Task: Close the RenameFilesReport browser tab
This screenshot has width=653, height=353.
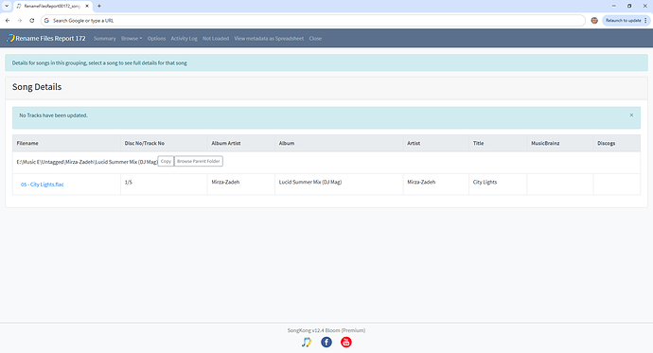Action: pos(87,6)
